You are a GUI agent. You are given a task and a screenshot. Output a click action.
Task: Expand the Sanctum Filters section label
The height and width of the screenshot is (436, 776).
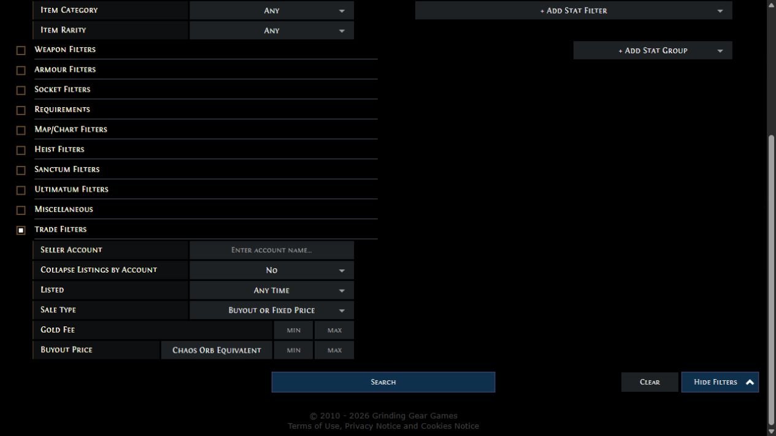tap(67, 169)
